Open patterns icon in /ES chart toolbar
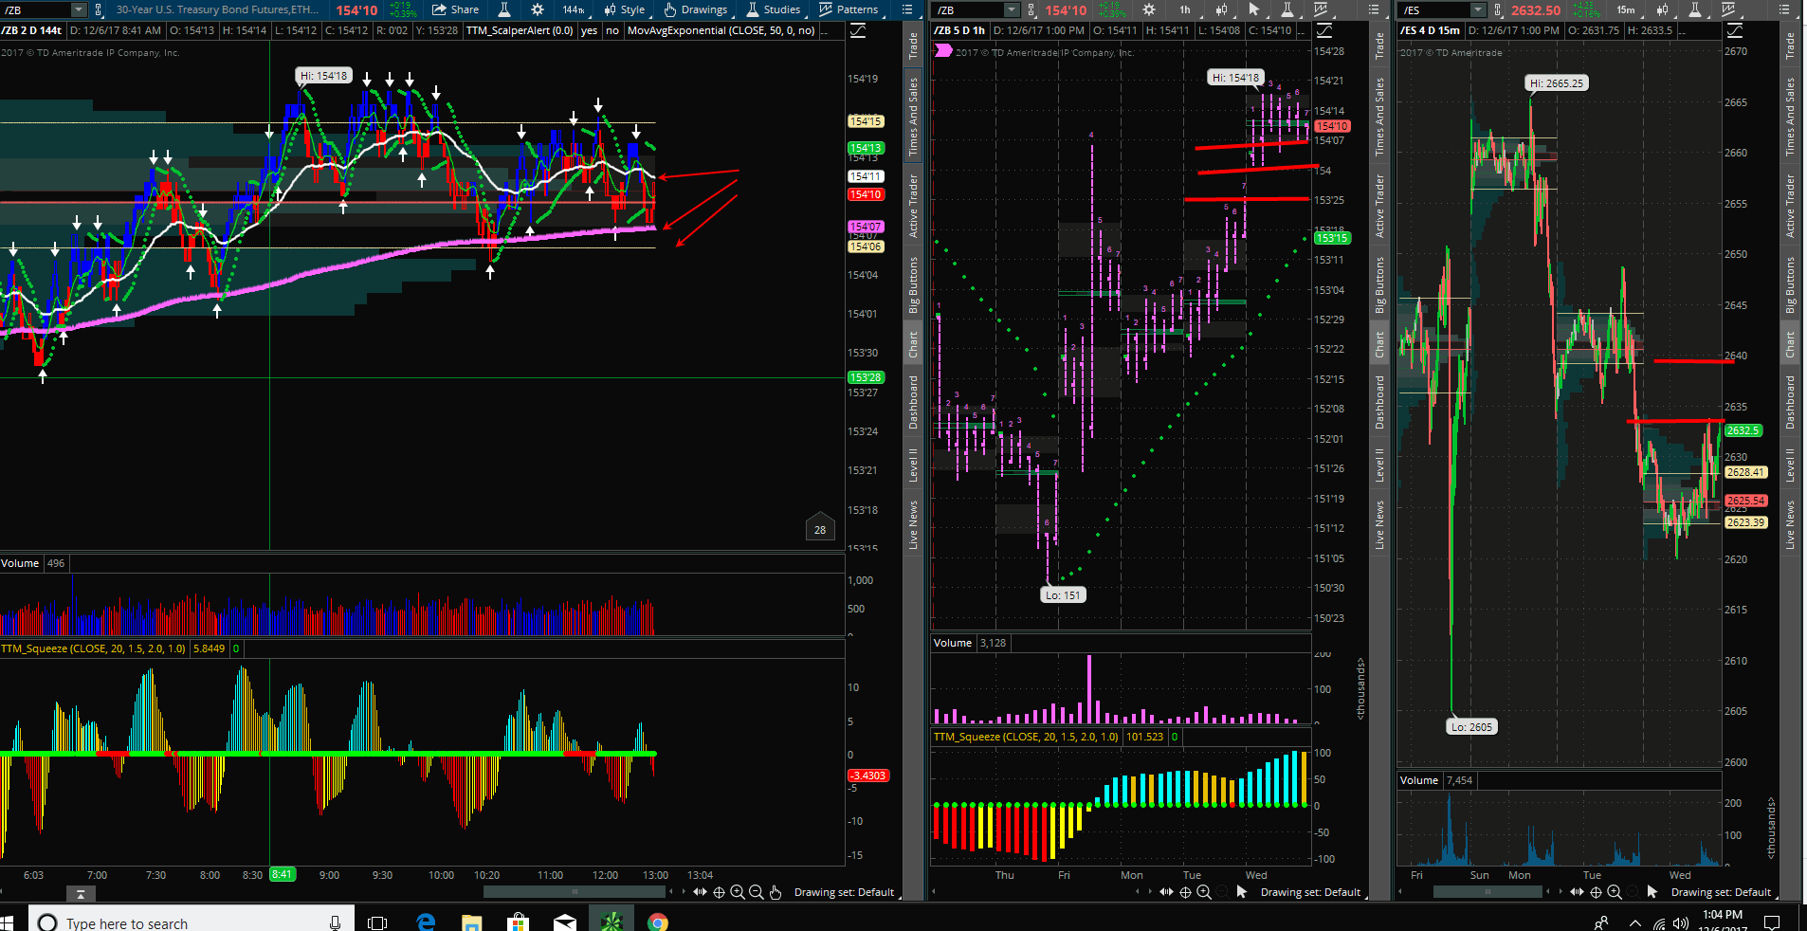Viewport: 1807px width, 931px height. click(1728, 9)
